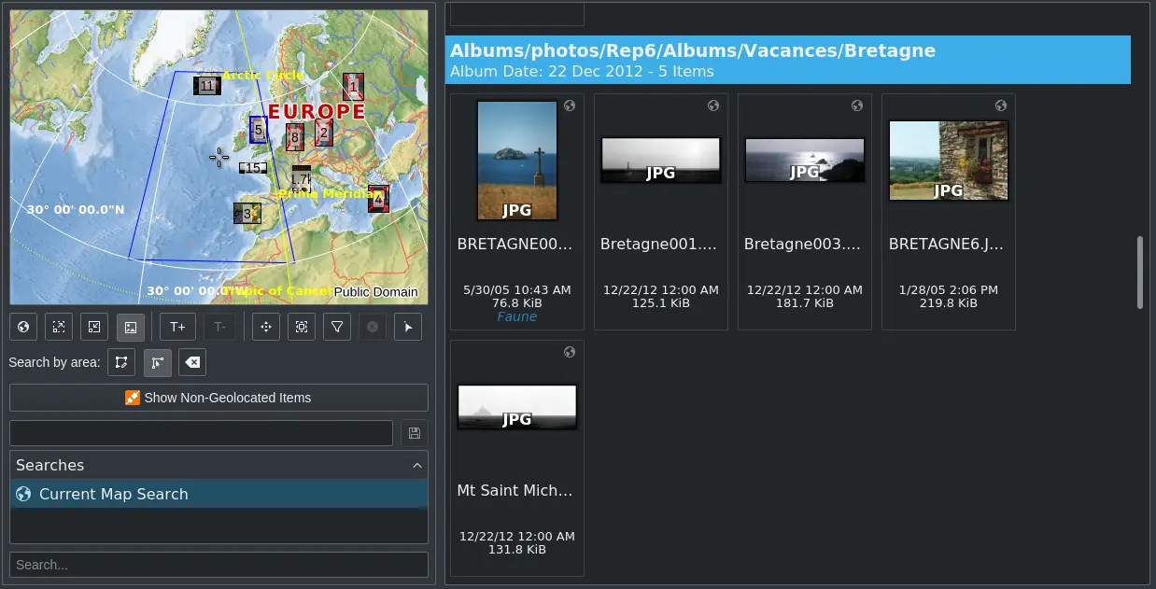Open the map backend globe menu
1156x589 pixels.
point(22,327)
